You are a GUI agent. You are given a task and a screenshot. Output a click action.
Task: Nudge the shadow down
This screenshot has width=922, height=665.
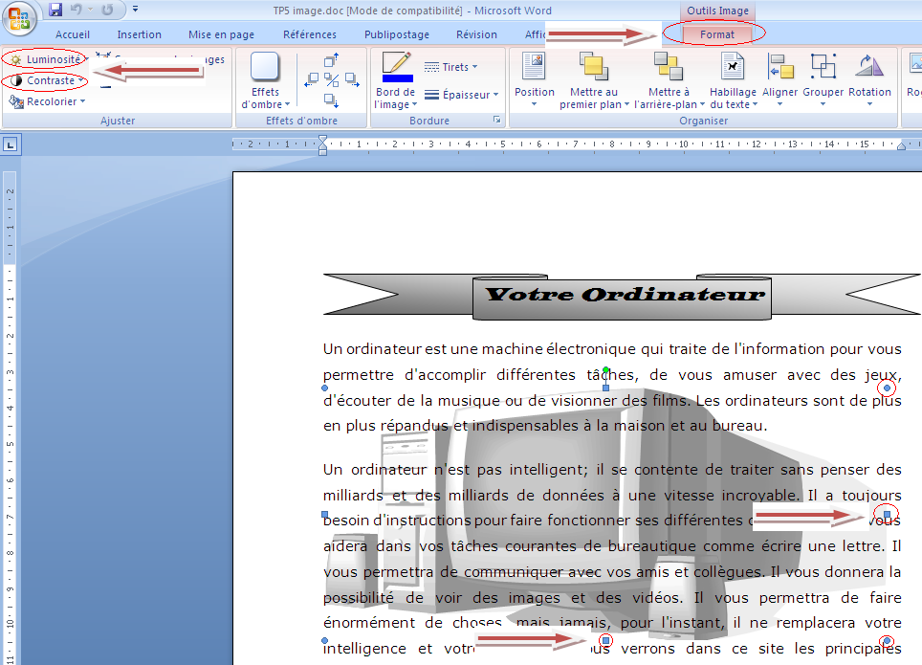click(x=331, y=100)
